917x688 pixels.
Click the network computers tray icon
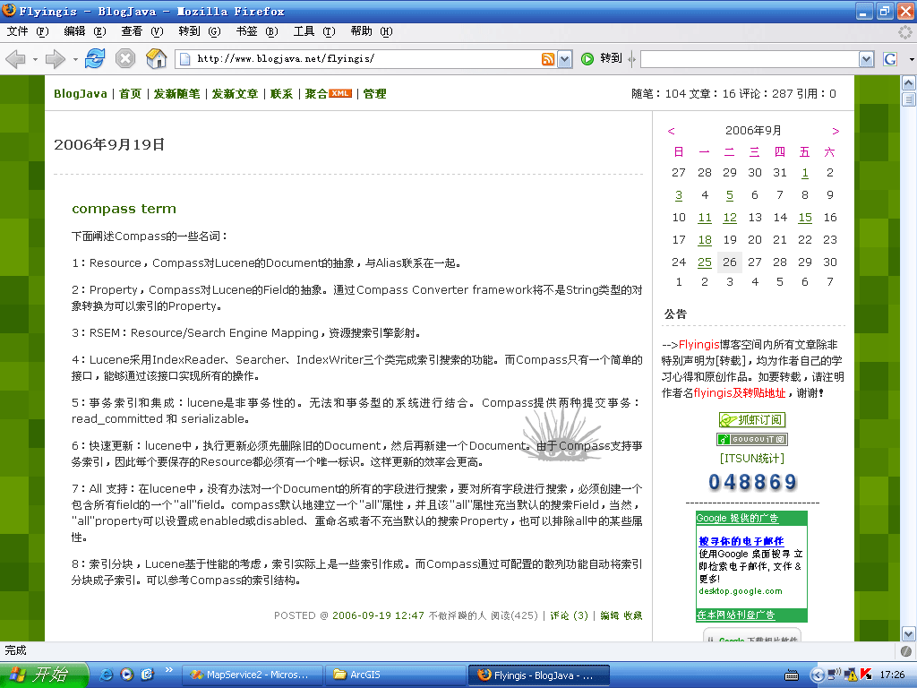[835, 675]
